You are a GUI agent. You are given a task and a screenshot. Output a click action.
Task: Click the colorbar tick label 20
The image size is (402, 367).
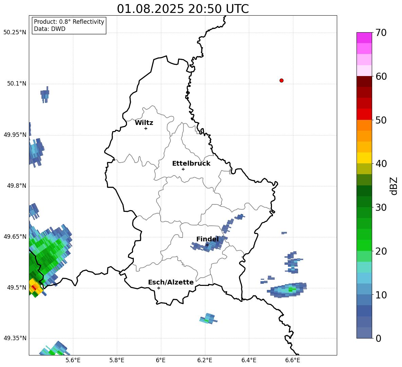(381, 251)
